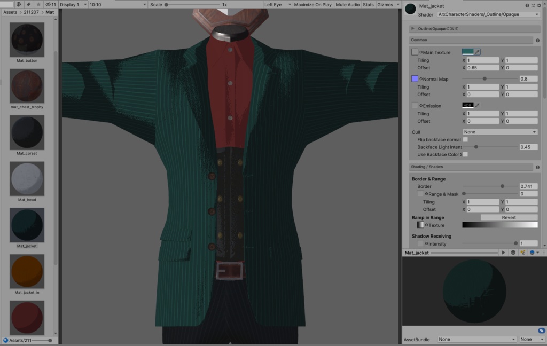Click Maximize On Play
Screen dimensions: 547x346
coord(314,4)
